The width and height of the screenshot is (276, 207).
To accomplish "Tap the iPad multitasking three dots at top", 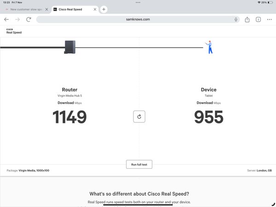I will (138, 2).
